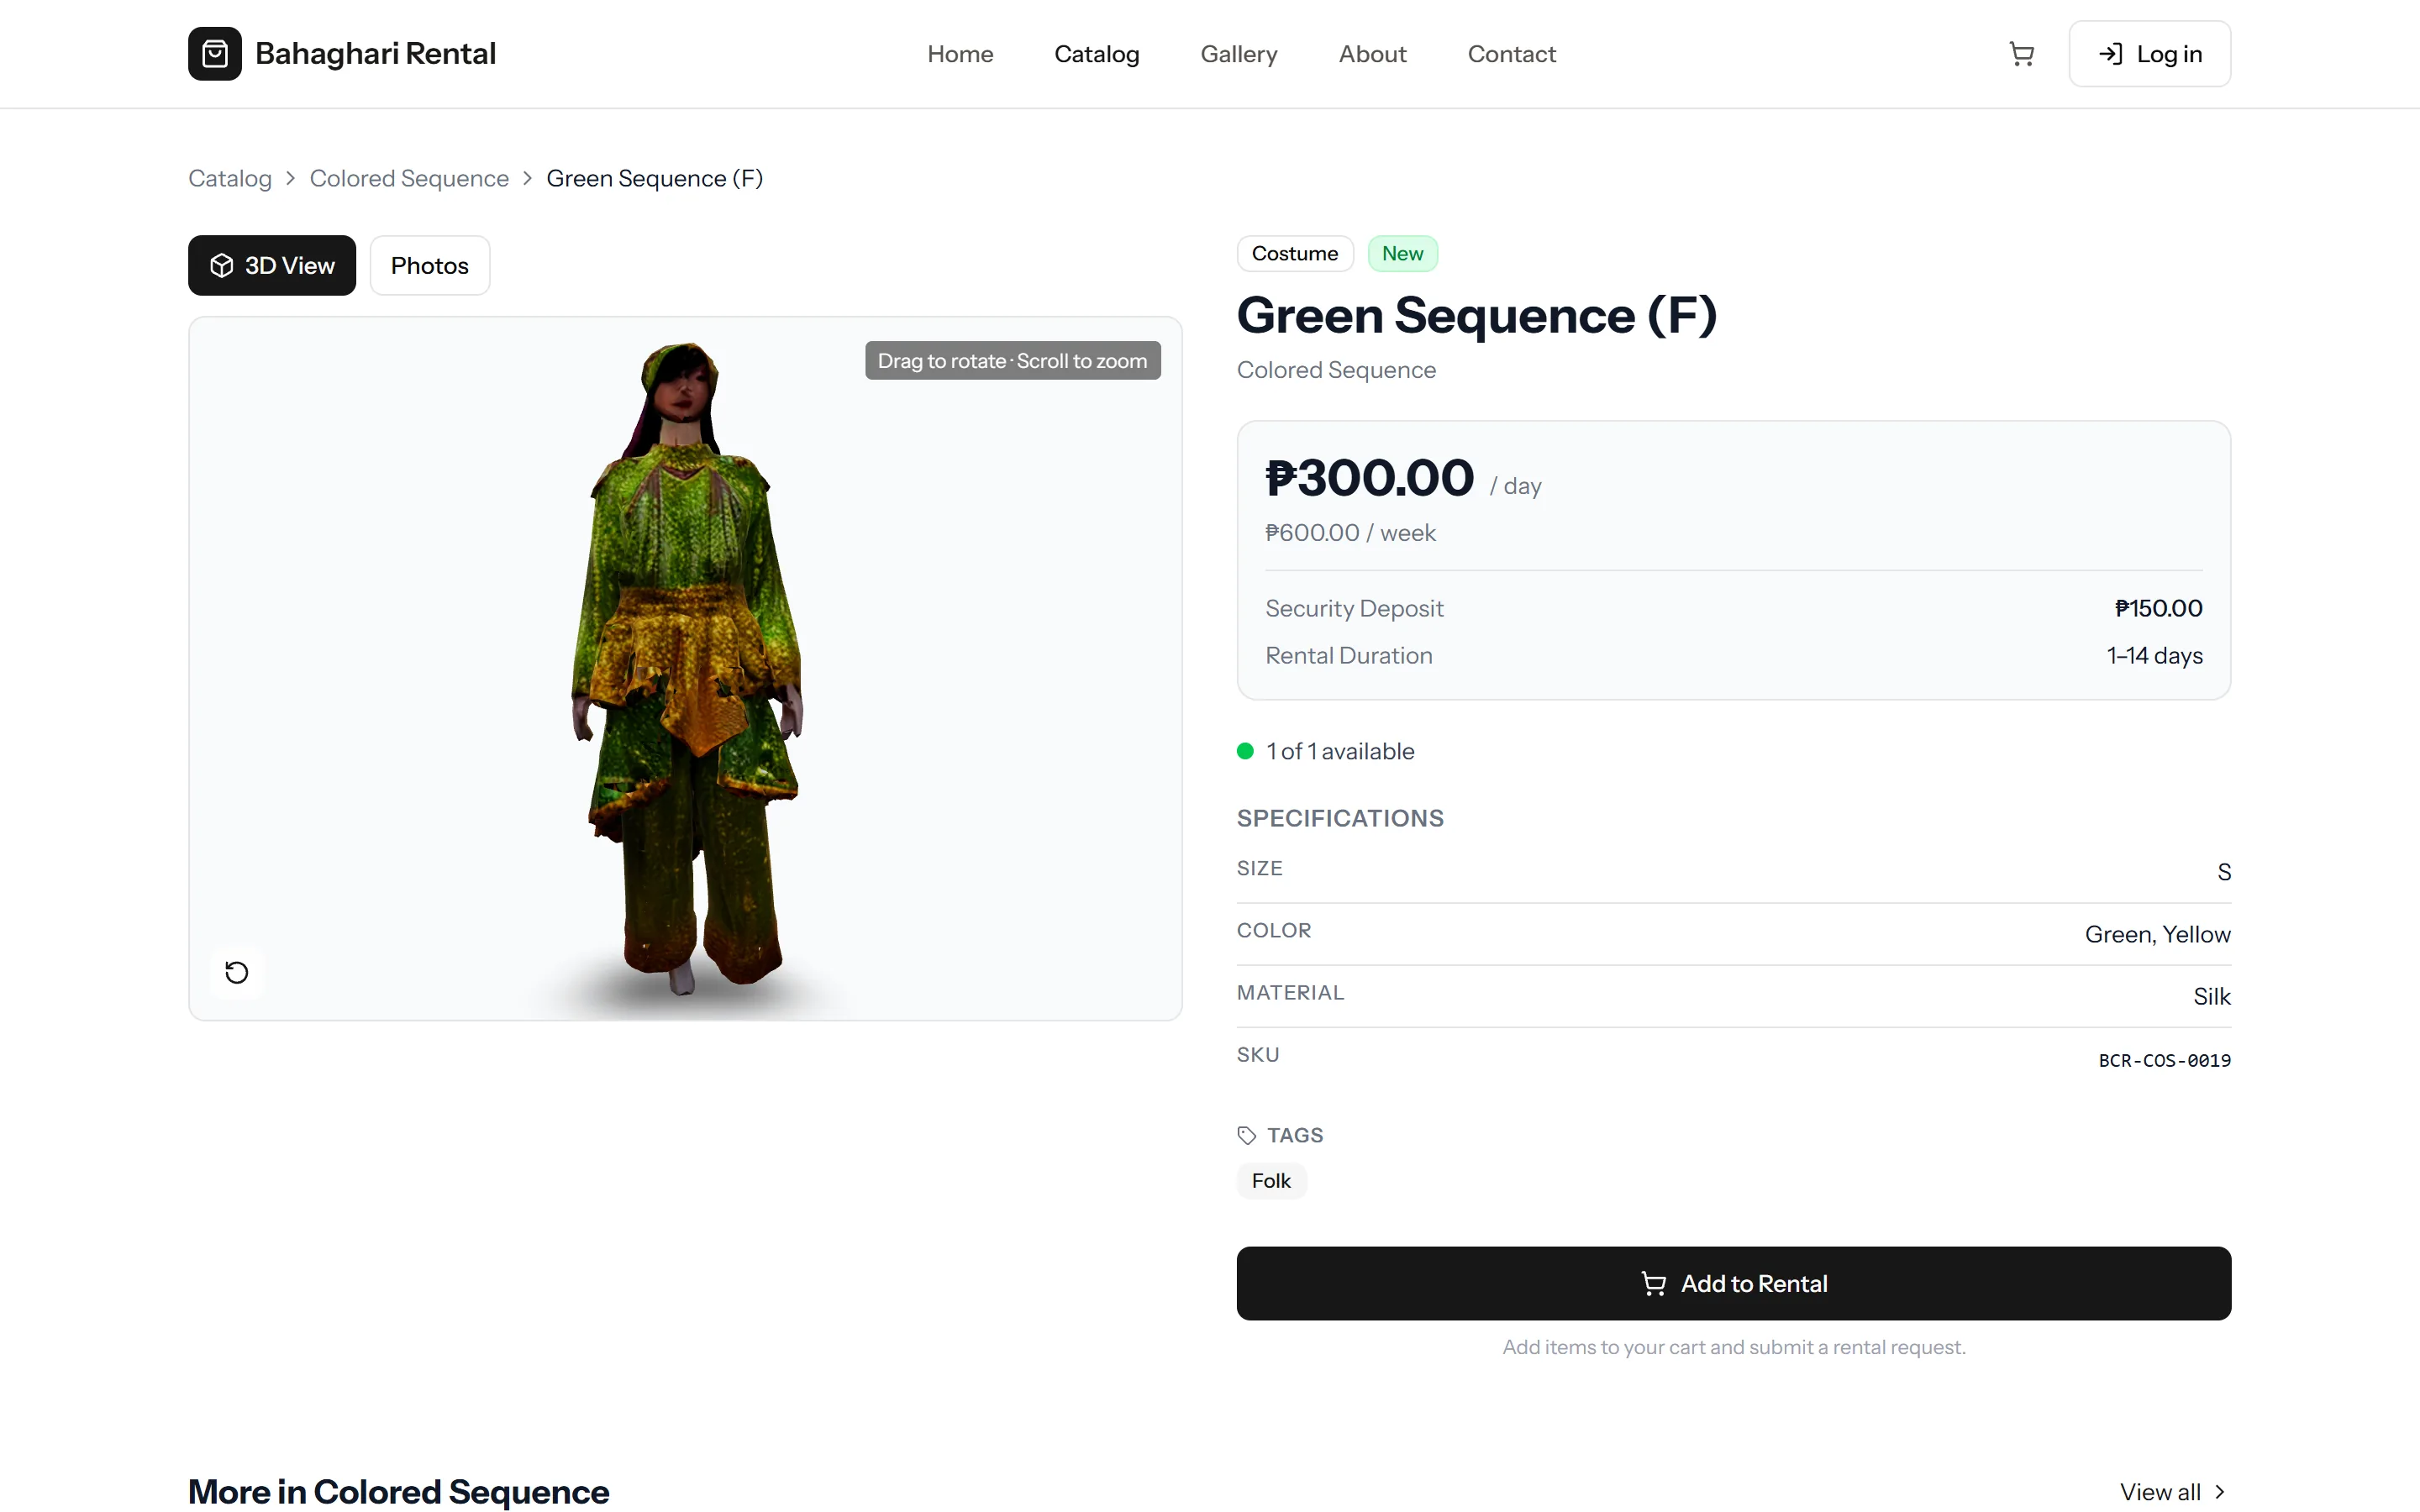Click the SKU value BCR-COS-0019
This screenshot has width=2420, height=1512.
pos(2164,1060)
